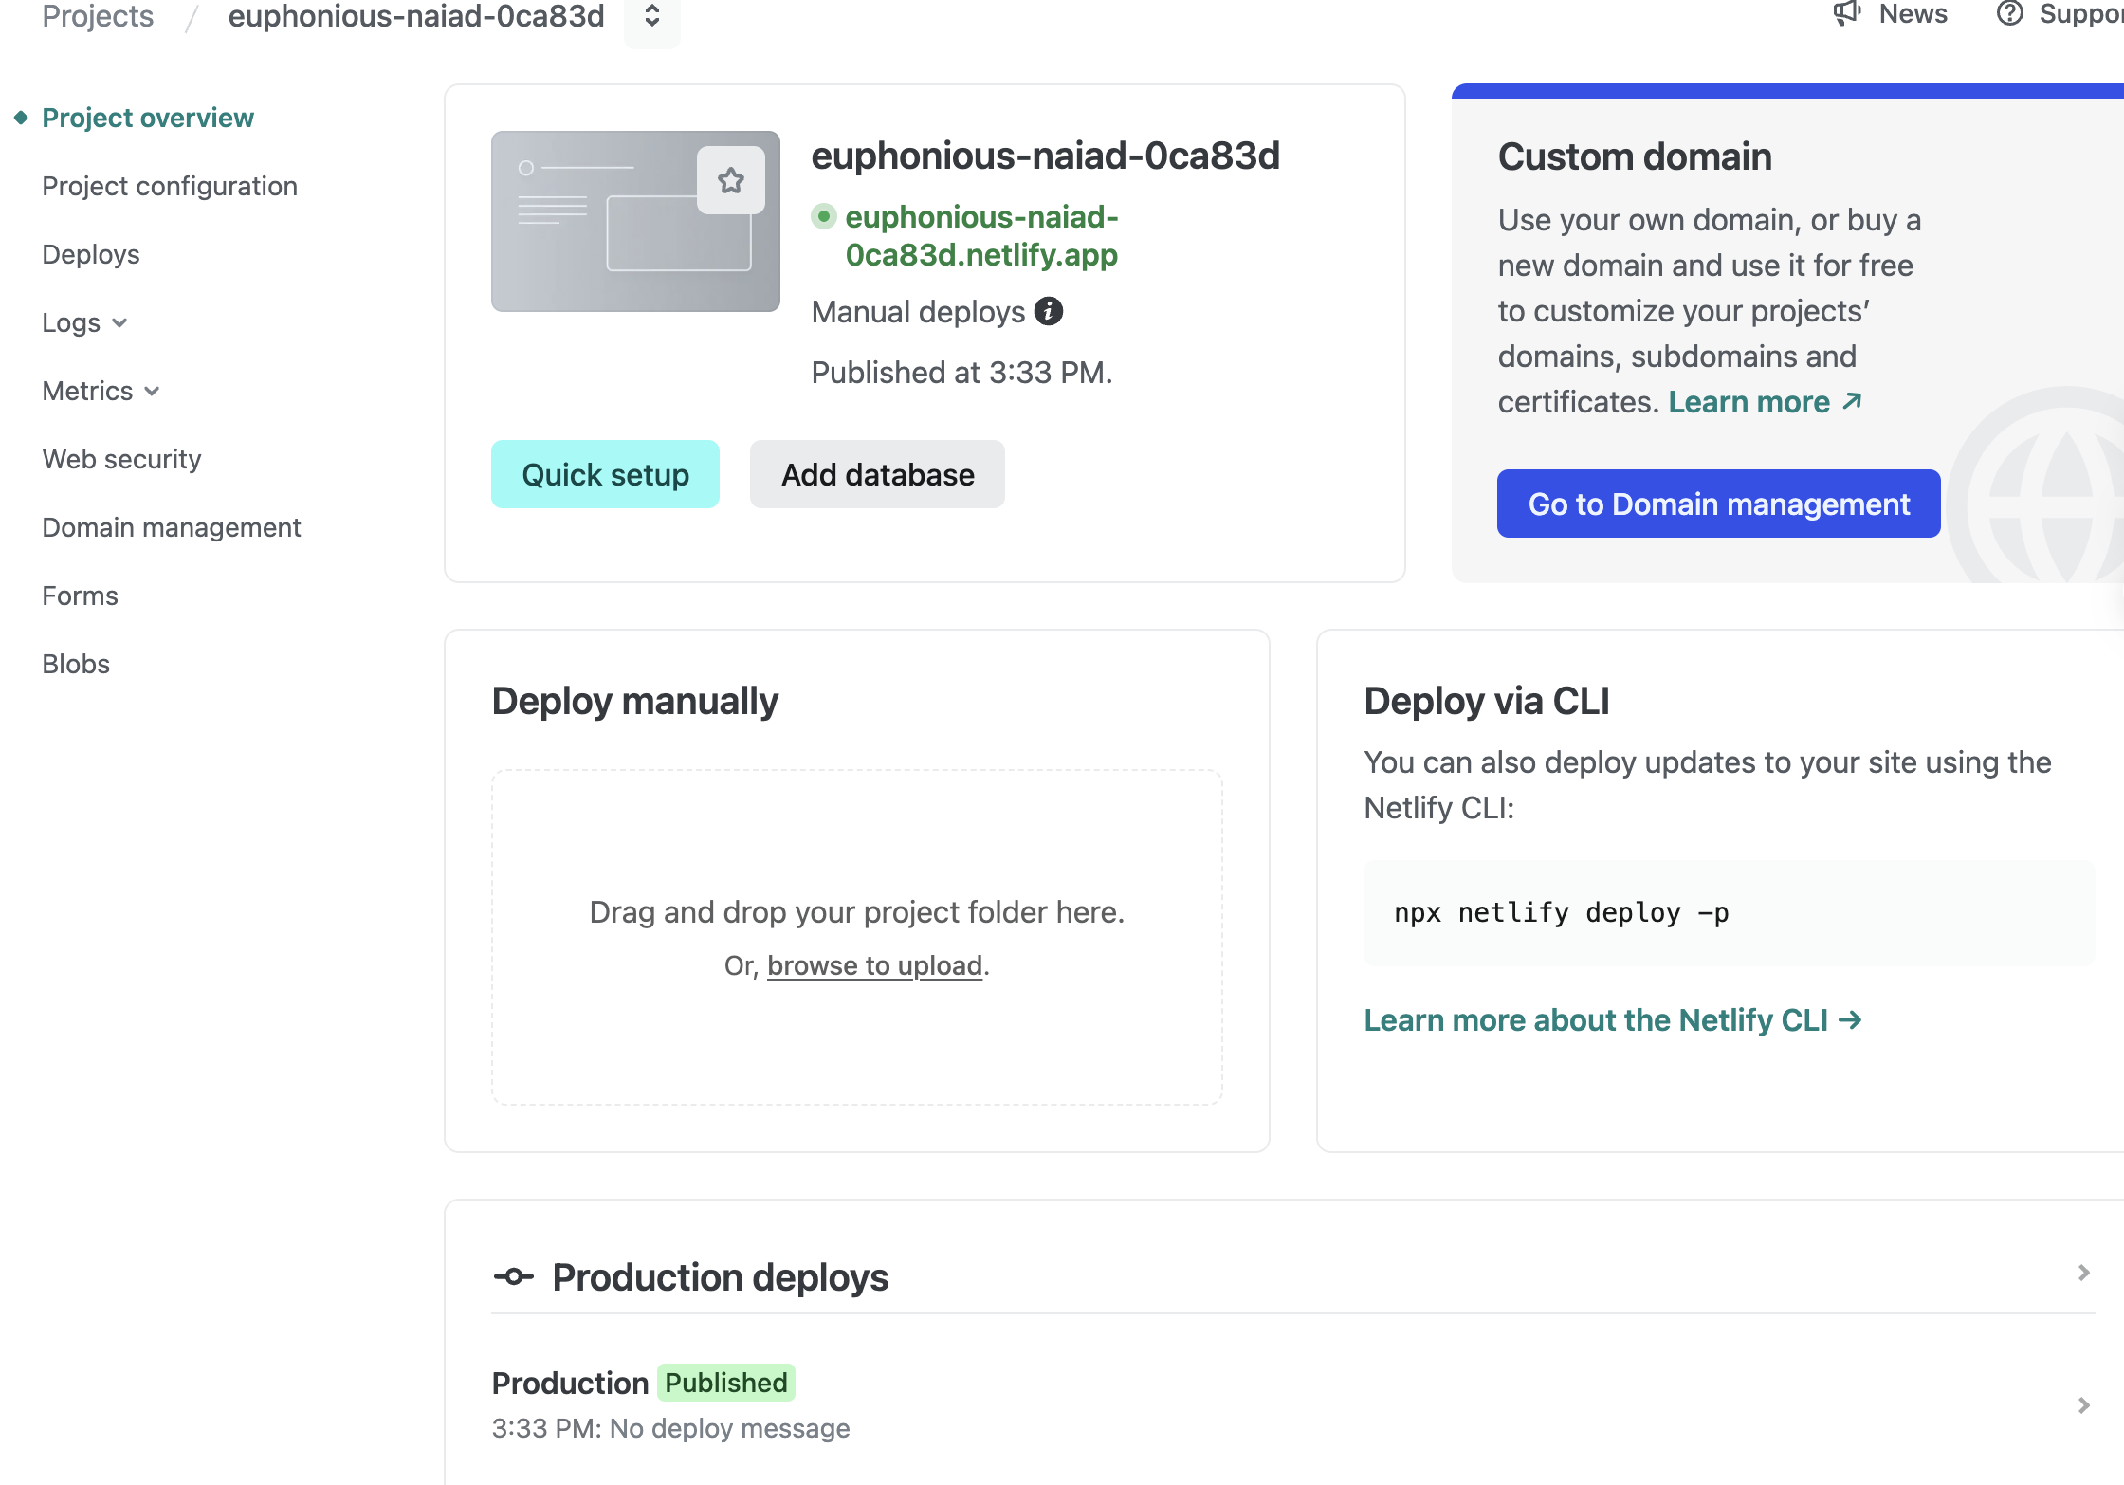Image resolution: width=2124 pixels, height=1485 pixels.
Task: Click the star favorite icon on thumbnail
Action: 730,180
